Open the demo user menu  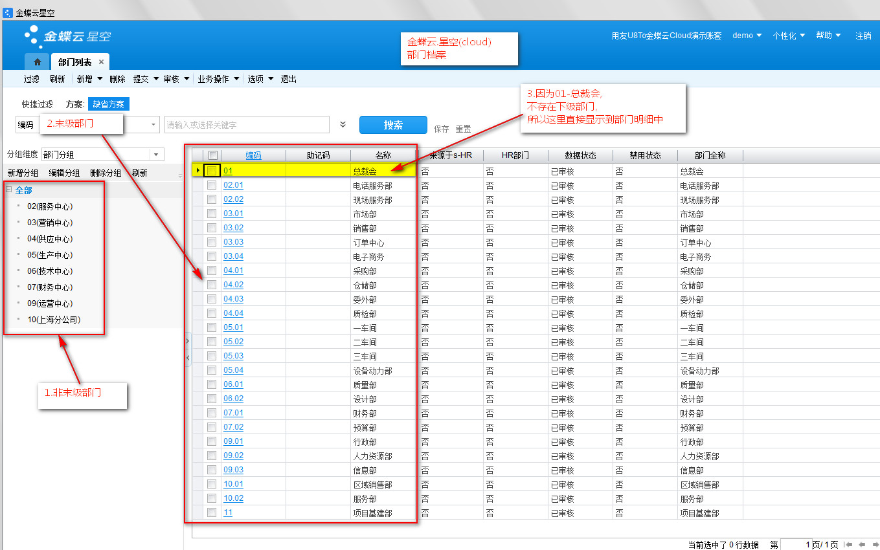click(x=747, y=36)
